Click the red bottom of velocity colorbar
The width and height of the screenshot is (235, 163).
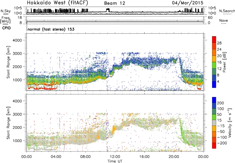tap(214, 146)
